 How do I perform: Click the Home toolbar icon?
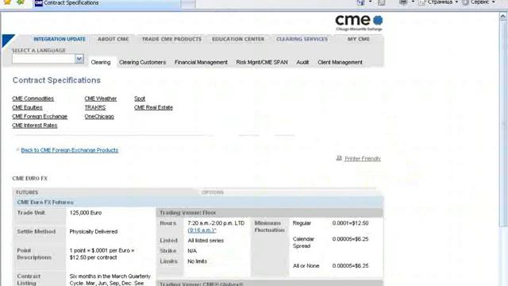point(360,2)
